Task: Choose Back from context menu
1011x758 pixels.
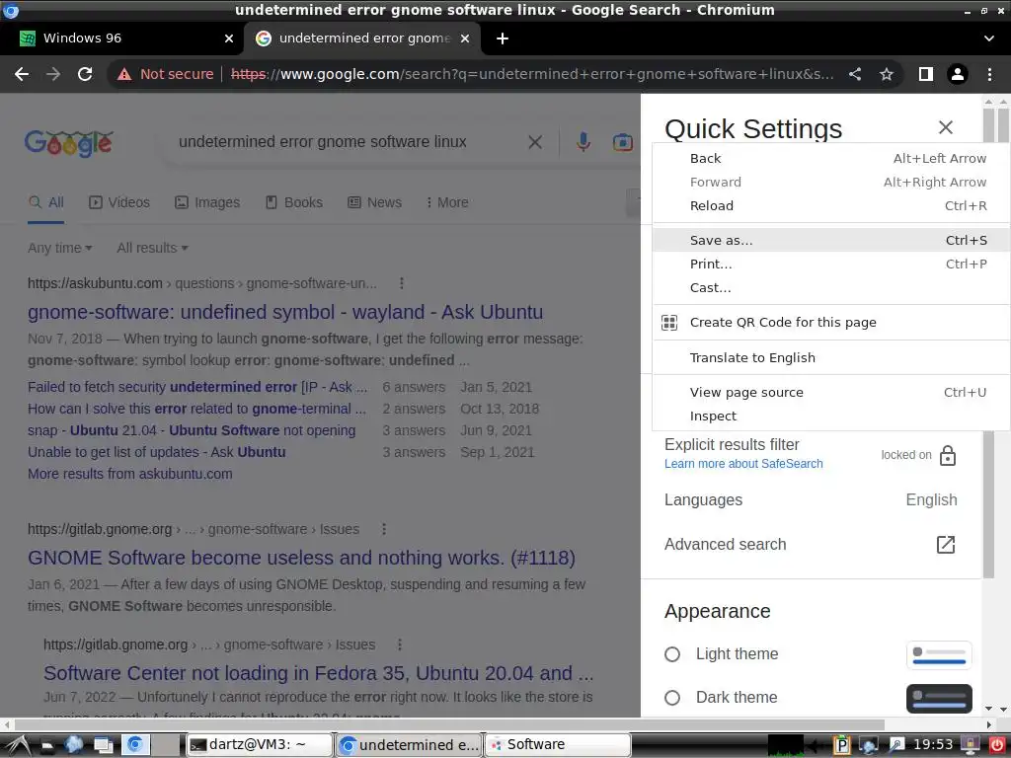Action: click(x=830, y=159)
